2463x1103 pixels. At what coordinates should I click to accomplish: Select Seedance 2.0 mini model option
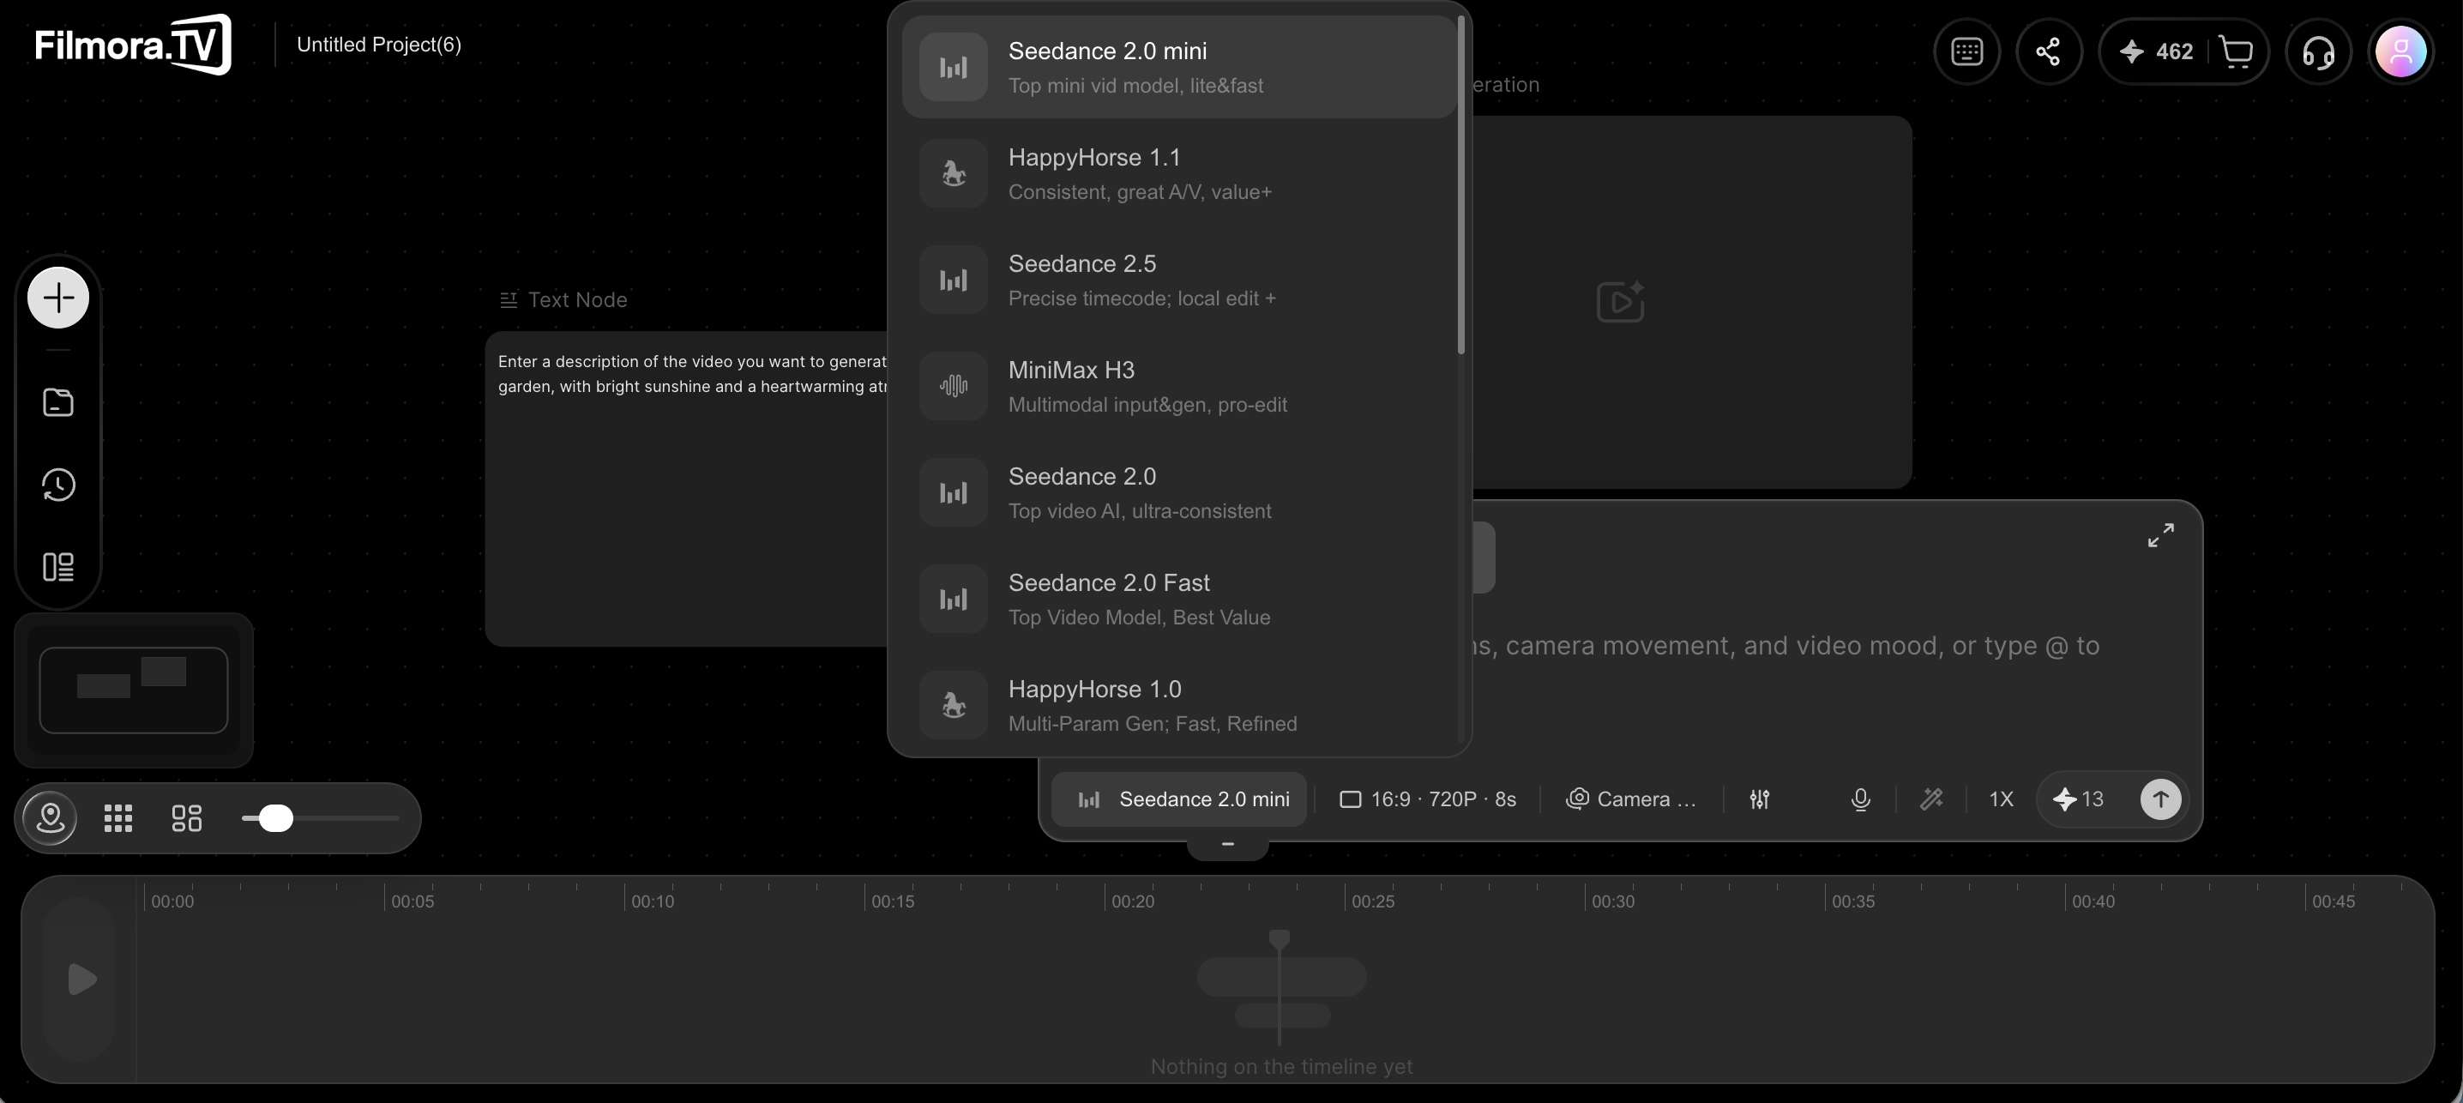point(1178,67)
